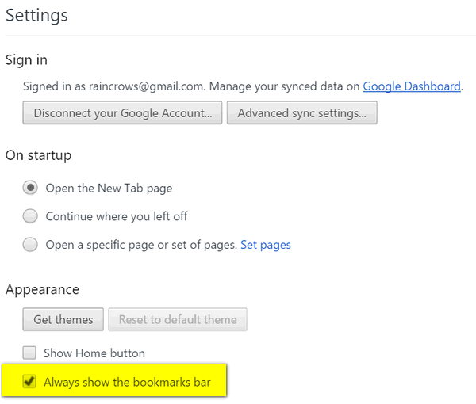Image resolution: width=476 pixels, height=404 pixels.
Task: Click Disconnect your Google Account button
Action: [122, 113]
